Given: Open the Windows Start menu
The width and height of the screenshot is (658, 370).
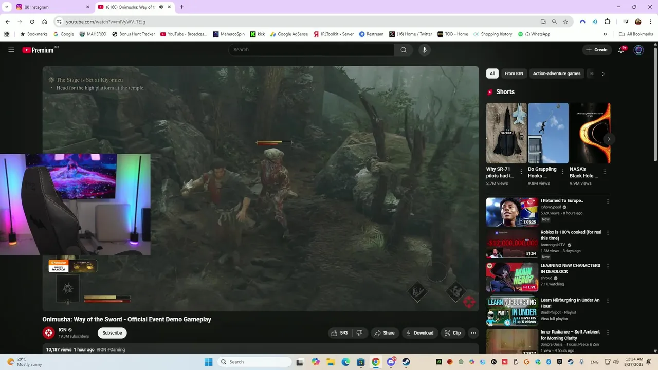Looking at the screenshot, I should [208, 362].
